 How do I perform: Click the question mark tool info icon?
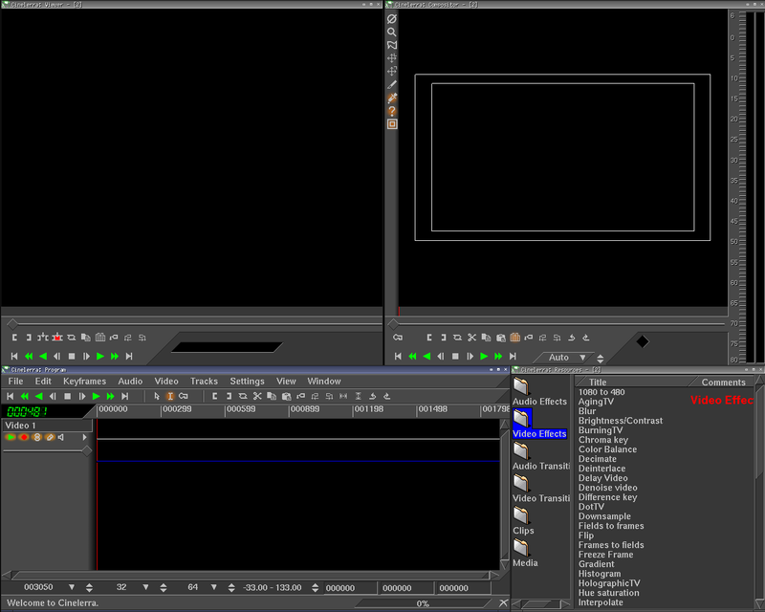(392, 111)
